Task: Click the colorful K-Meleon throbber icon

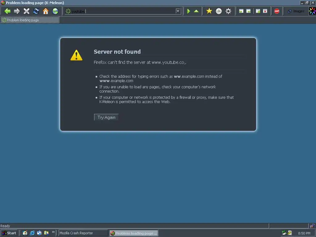Action: point(312,11)
